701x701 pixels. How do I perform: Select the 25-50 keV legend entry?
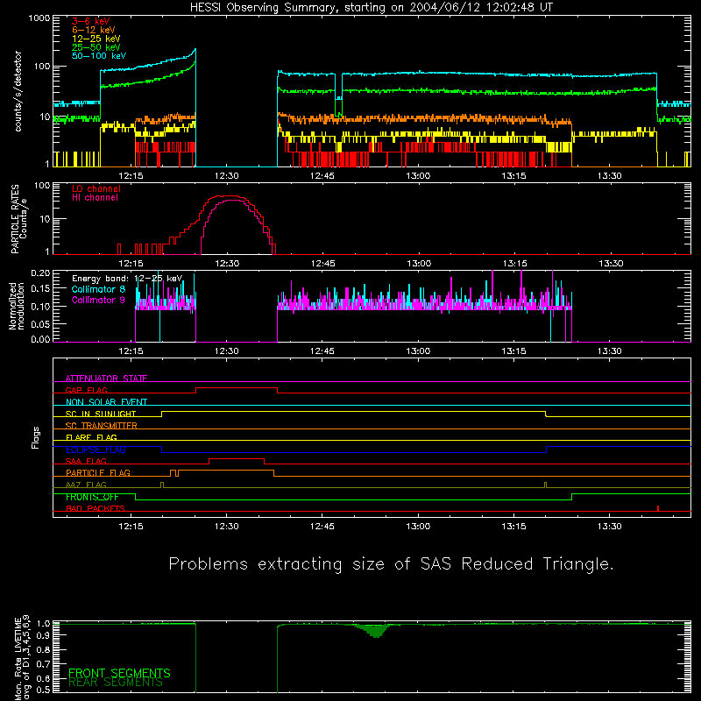point(96,47)
